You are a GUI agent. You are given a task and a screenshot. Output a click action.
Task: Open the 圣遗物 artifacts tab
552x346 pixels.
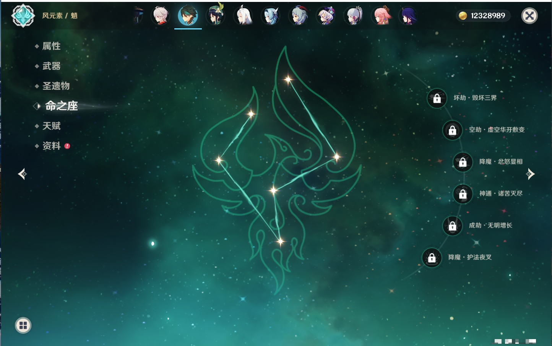point(56,86)
